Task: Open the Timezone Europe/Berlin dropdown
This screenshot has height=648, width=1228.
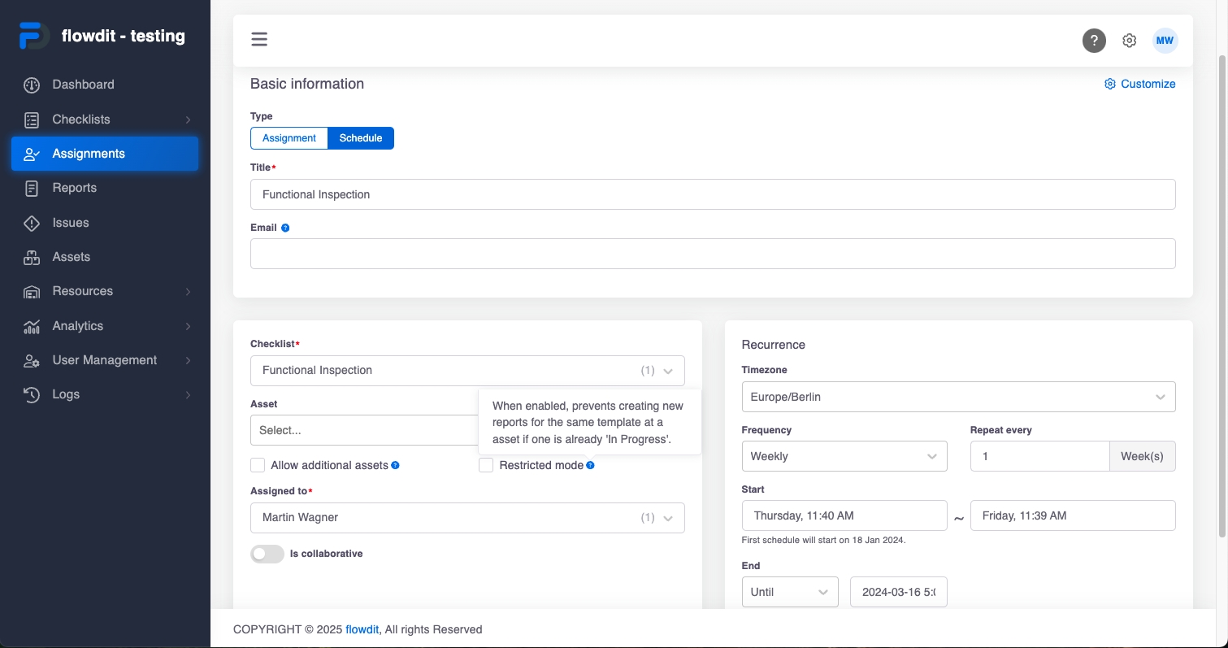Action: coord(958,397)
